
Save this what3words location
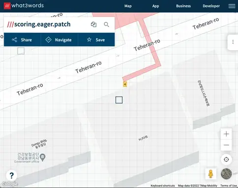point(96,40)
